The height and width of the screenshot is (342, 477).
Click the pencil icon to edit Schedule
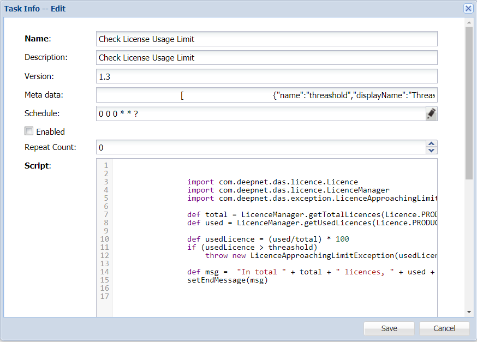pyautogui.click(x=431, y=113)
